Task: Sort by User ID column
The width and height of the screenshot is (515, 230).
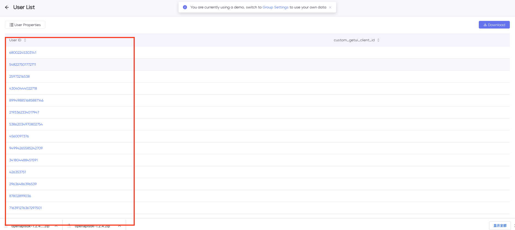Action: pyautogui.click(x=25, y=40)
